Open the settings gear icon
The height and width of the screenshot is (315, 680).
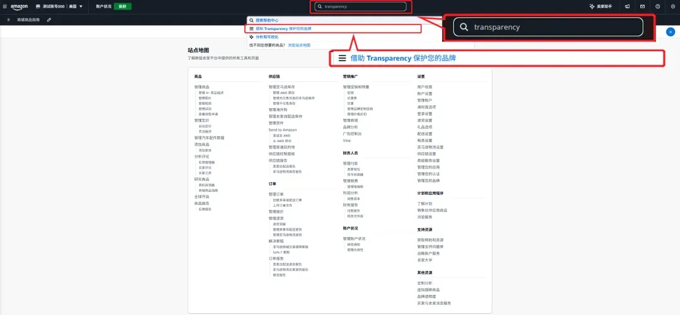click(x=673, y=6)
